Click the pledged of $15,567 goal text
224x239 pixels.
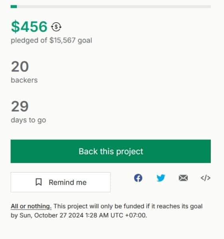click(52, 41)
